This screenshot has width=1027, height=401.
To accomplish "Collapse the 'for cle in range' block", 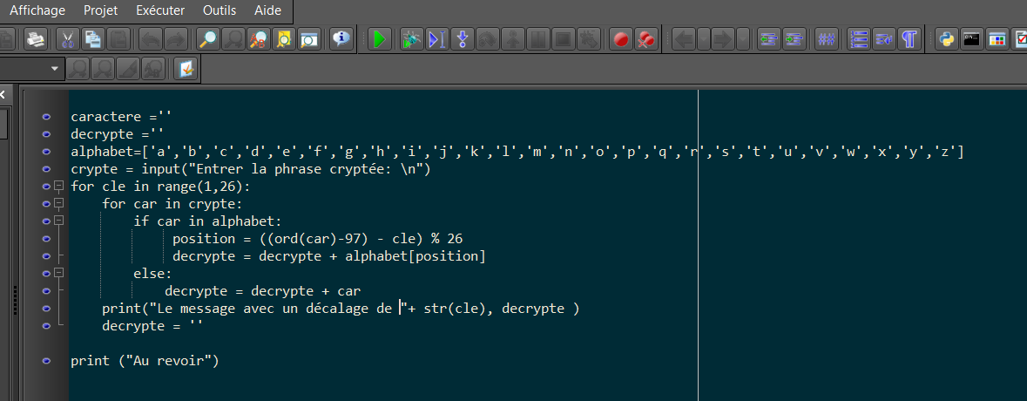I will tap(58, 187).
